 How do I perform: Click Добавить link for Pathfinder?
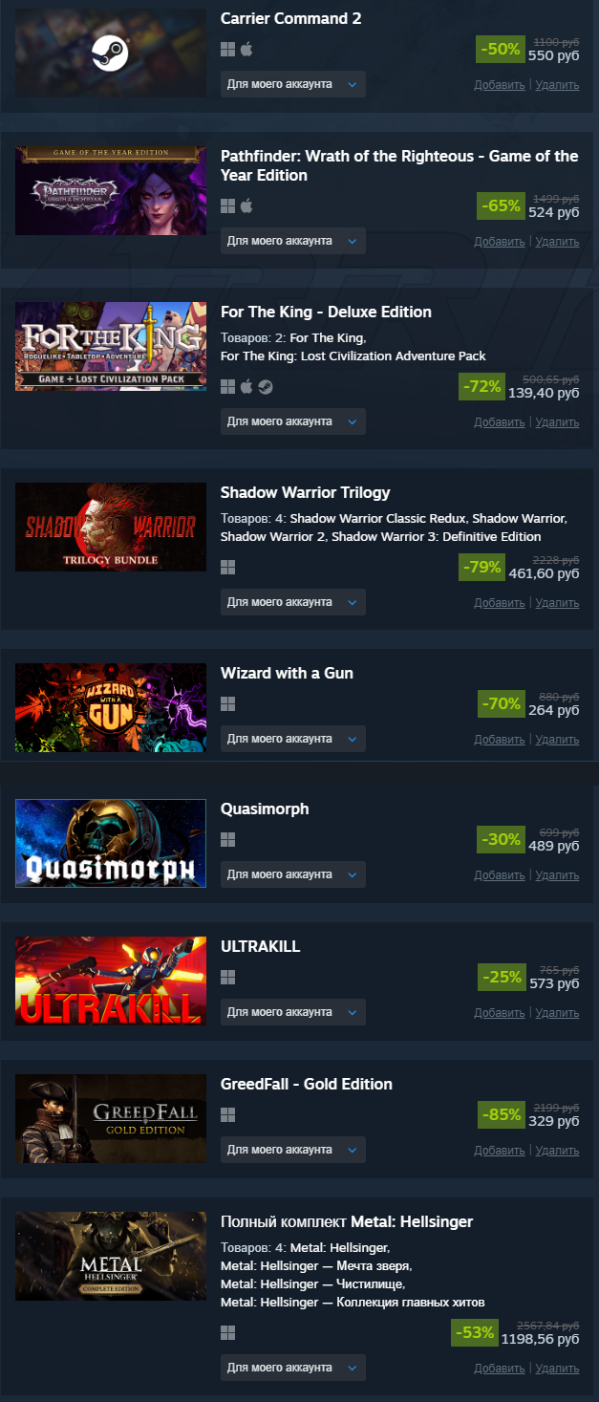500,242
